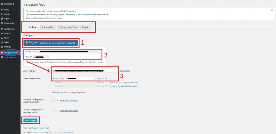Enable Preserve settings when plugin is removed

53,100
